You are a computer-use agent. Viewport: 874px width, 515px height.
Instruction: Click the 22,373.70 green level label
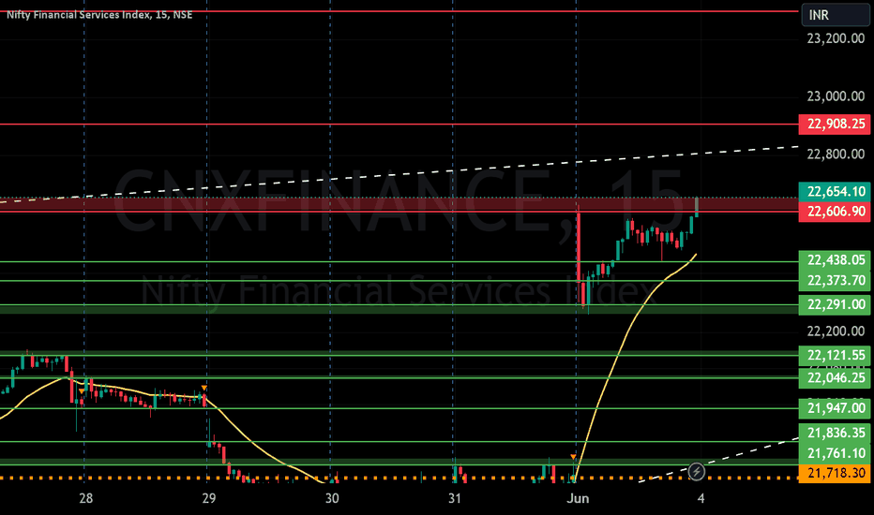coord(835,281)
